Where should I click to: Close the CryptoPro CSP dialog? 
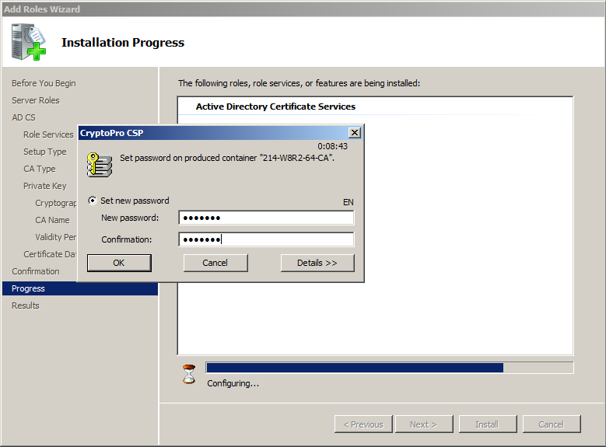354,133
